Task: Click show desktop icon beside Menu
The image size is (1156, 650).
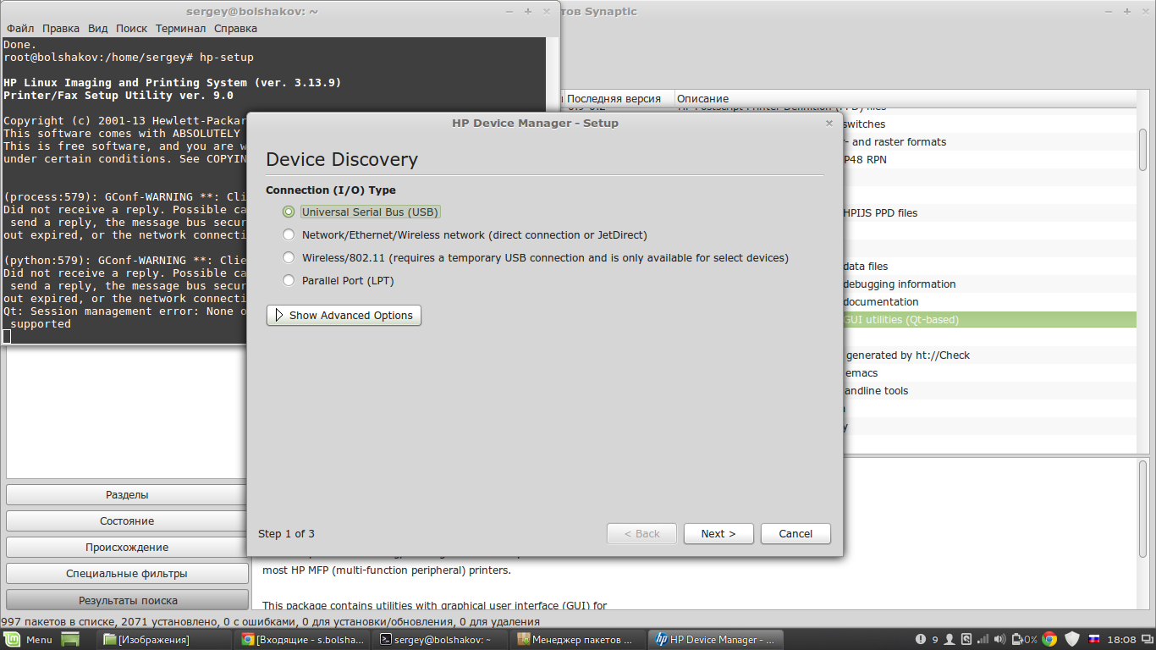Action: pos(70,640)
